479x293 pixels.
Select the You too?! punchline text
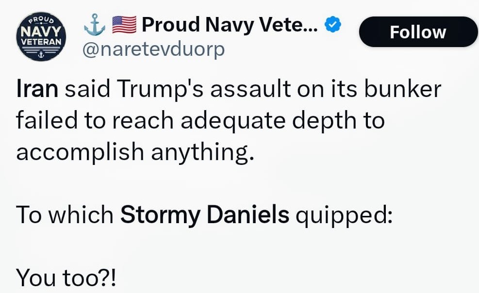tap(66, 277)
